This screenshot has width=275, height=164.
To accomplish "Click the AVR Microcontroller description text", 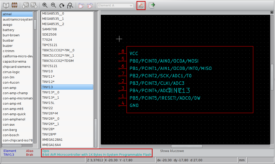I will pos(97,154).
